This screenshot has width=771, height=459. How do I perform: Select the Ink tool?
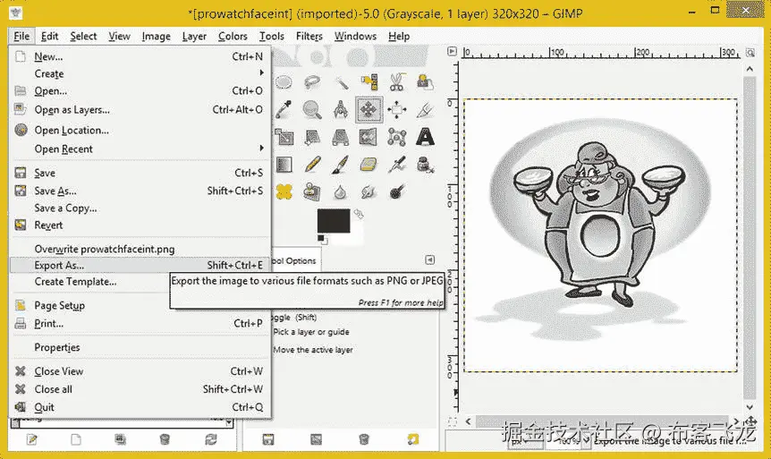[425, 165]
